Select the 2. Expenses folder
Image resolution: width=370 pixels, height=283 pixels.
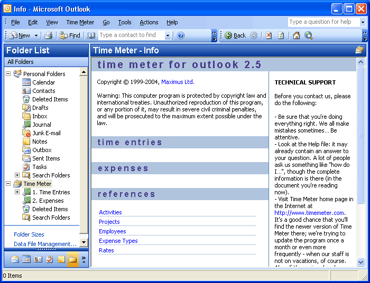(x=48, y=201)
